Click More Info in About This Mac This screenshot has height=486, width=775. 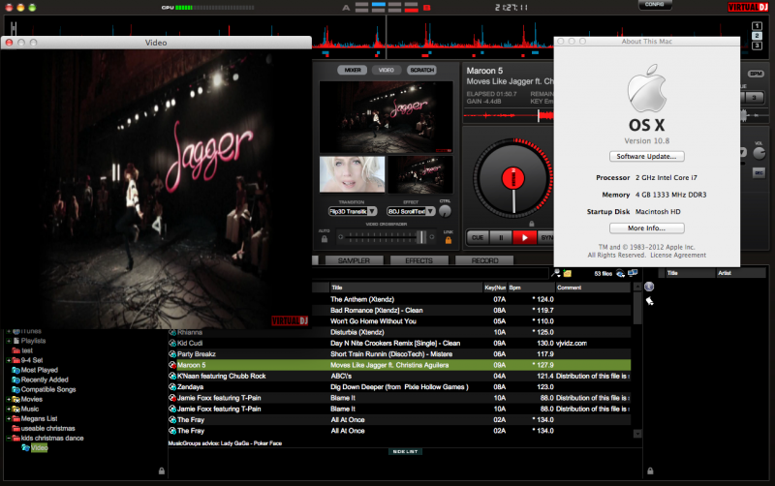pyautogui.click(x=646, y=228)
